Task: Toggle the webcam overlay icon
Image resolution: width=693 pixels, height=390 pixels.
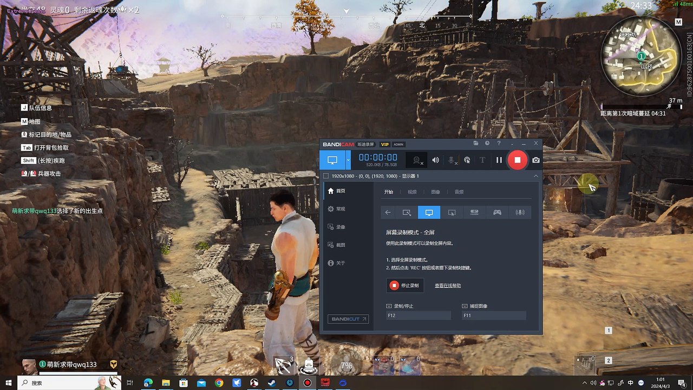Action: 417,160
